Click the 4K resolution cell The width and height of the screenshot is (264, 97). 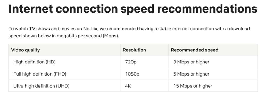click(144, 86)
